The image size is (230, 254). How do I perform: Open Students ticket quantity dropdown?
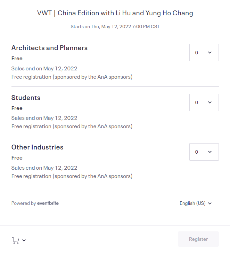tap(204, 102)
